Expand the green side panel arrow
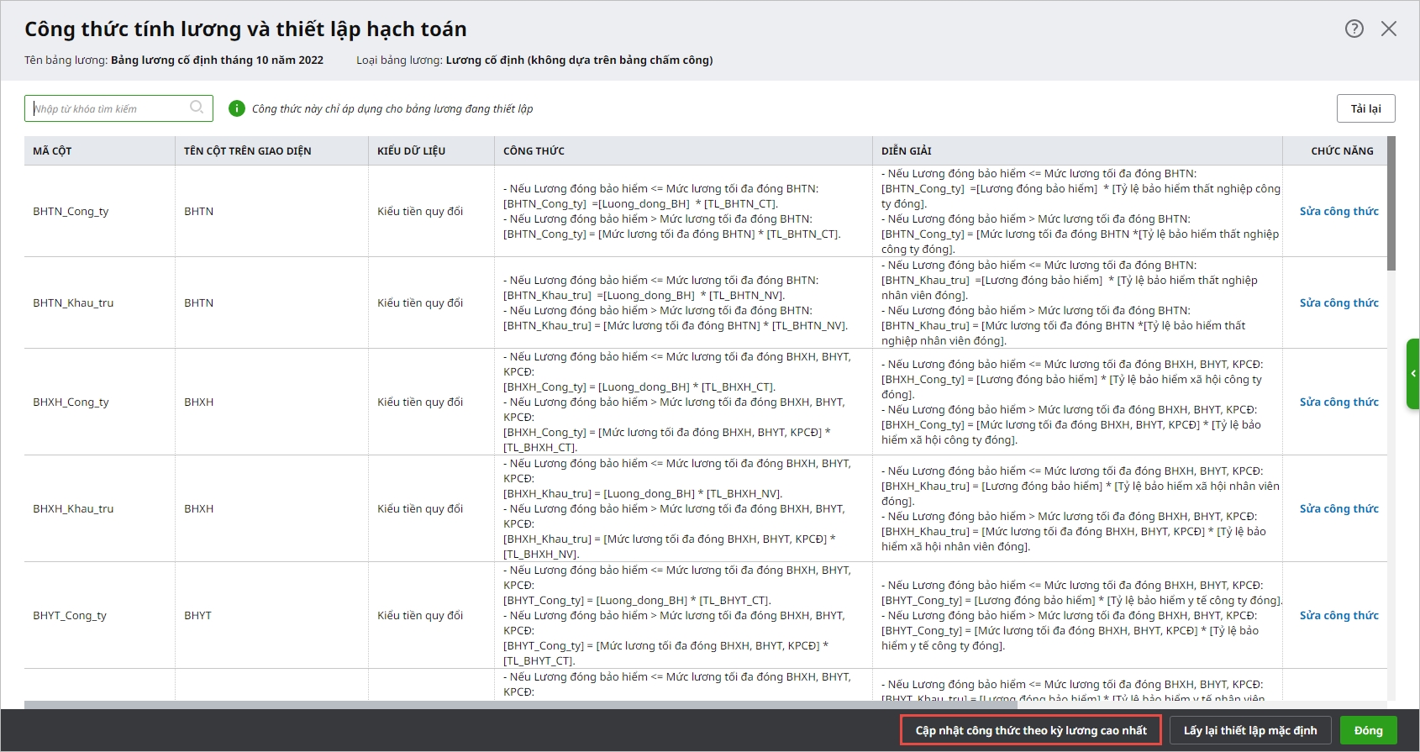 [1413, 373]
